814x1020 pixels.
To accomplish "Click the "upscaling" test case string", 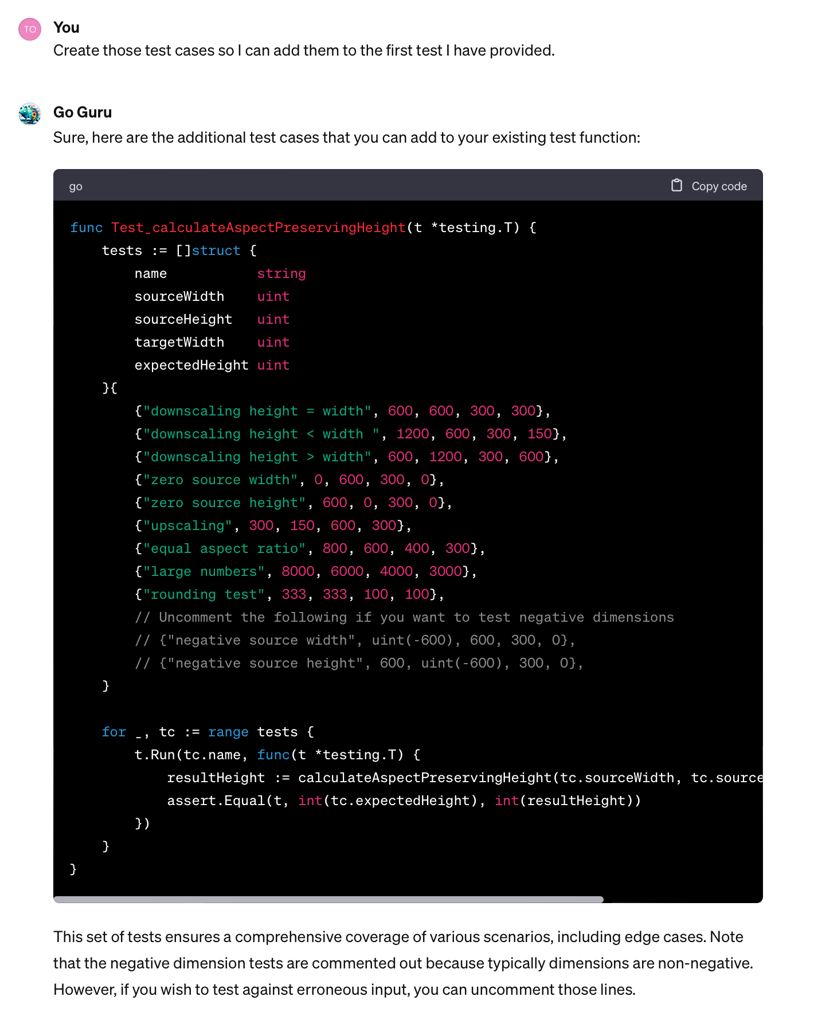I will (x=187, y=525).
